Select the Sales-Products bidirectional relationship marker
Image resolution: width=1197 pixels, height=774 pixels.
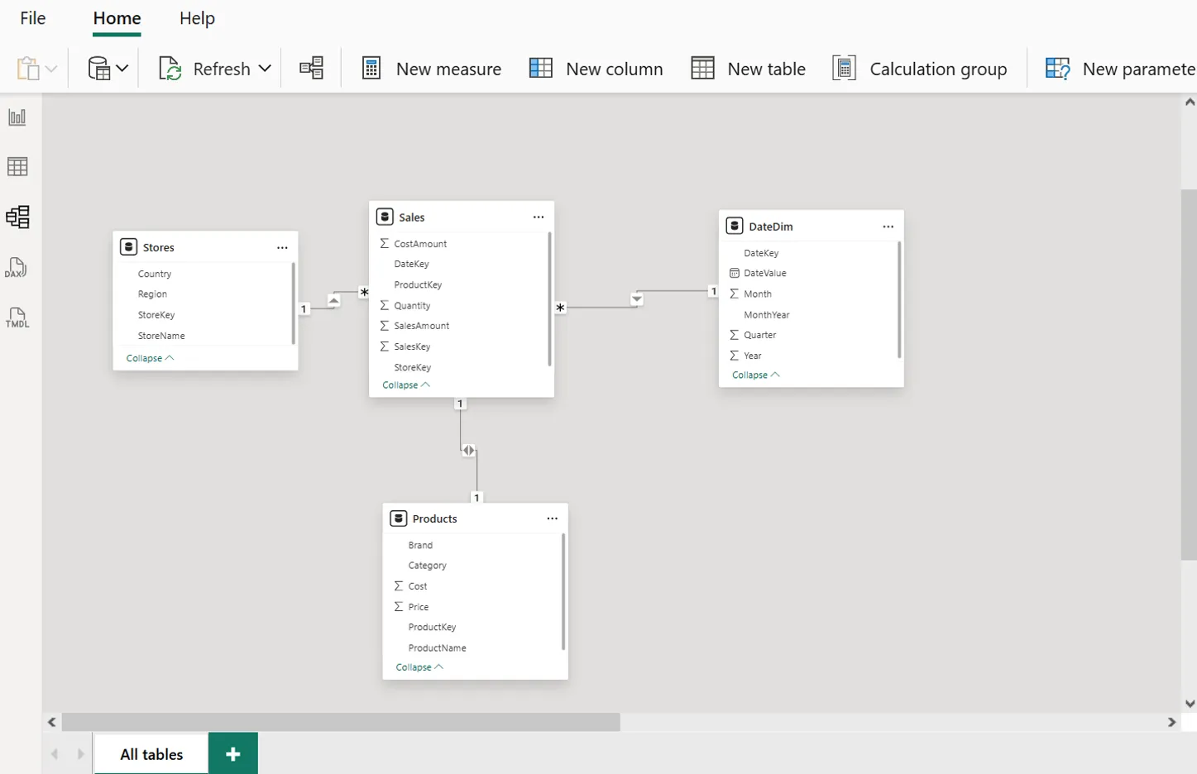pyautogui.click(x=469, y=451)
